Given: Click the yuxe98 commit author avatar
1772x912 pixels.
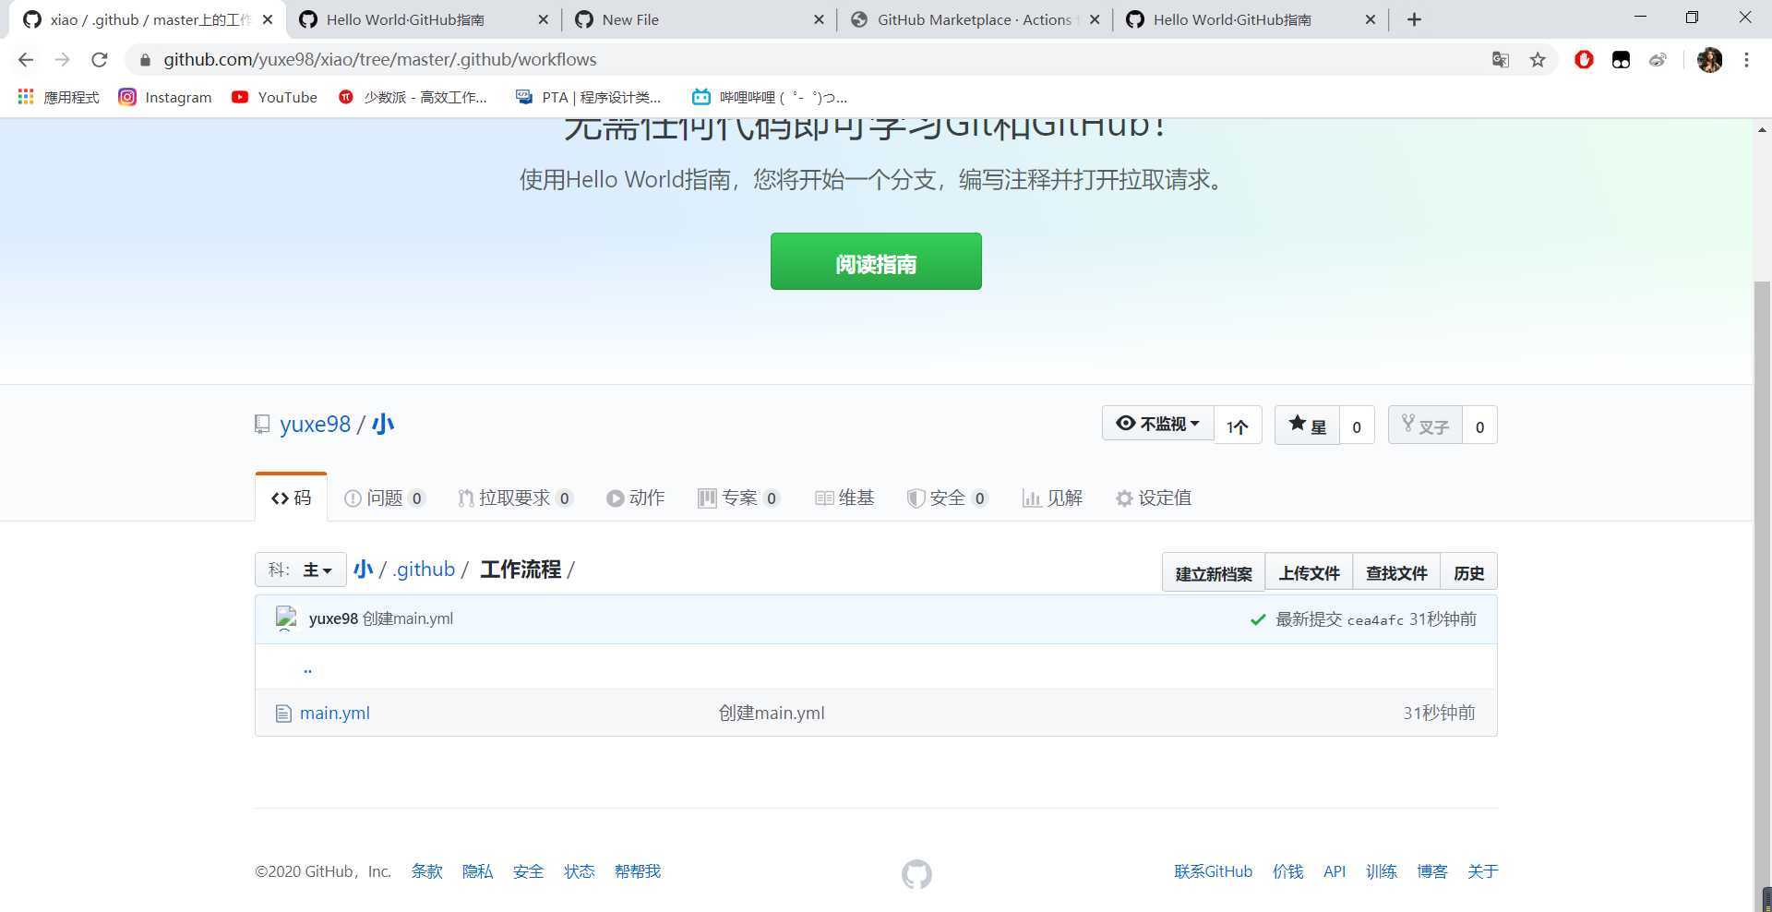Looking at the screenshot, I should click(x=286, y=618).
